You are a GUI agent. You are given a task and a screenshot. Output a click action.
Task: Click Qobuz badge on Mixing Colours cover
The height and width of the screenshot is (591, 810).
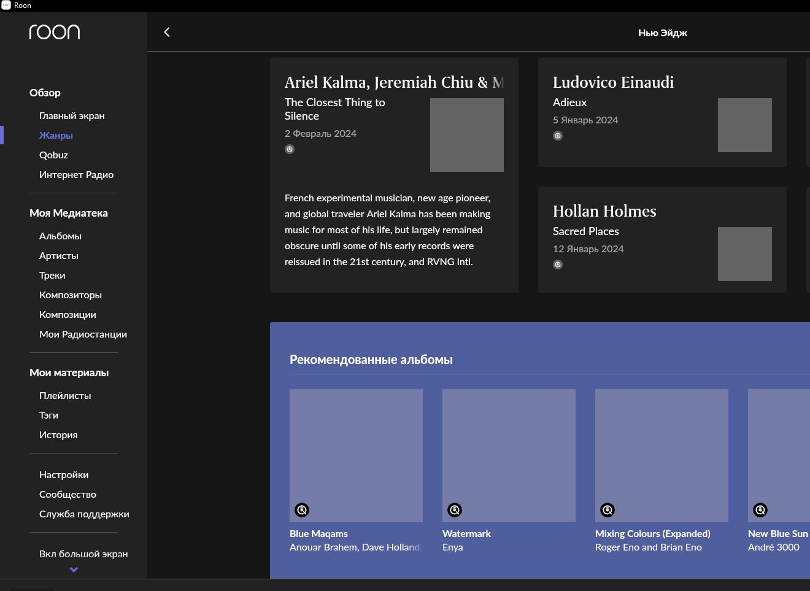[x=607, y=510]
